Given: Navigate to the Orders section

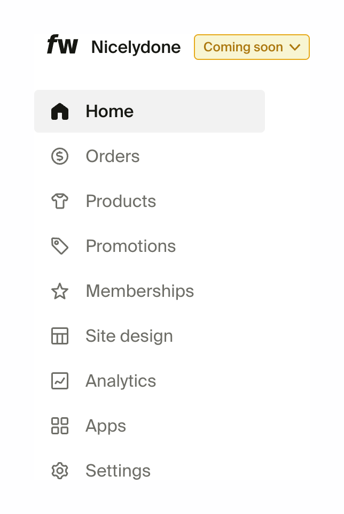Looking at the screenshot, I should 112,156.
